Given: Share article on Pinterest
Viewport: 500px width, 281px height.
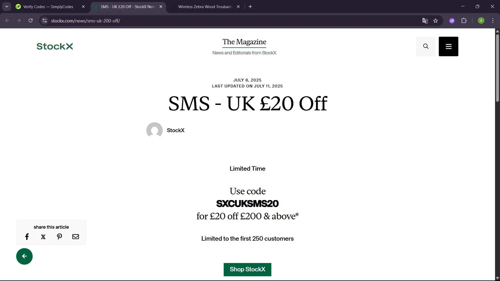Looking at the screenshot, I should (x=59, y=237).
